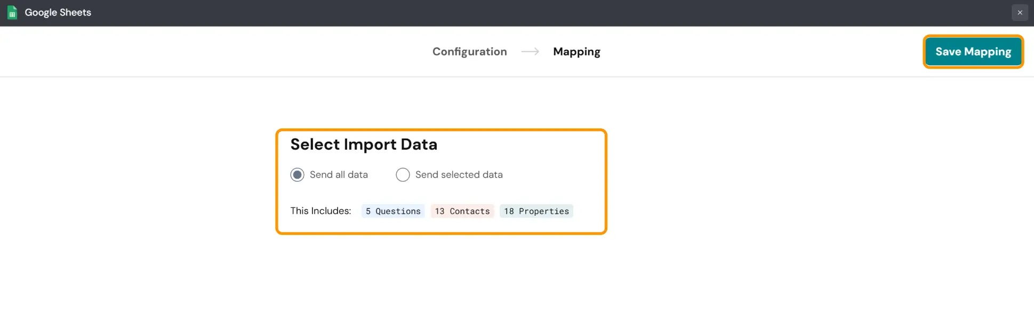Click the Select Import Data heading
1034x317 pixels.
pyautogui.click(x=364, y=144)
